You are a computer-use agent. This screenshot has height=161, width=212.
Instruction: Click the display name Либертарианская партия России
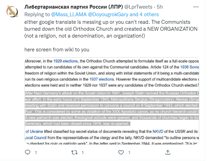tap(74, 7)
